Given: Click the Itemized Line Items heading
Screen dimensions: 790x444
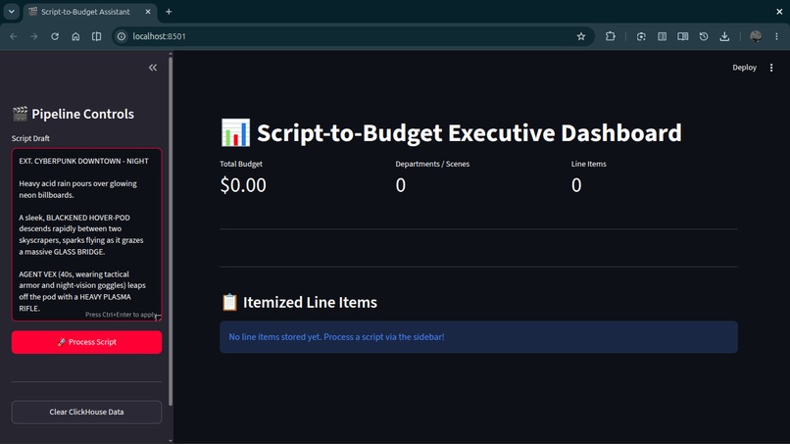Looking at the screenshot, I should 310,303.
